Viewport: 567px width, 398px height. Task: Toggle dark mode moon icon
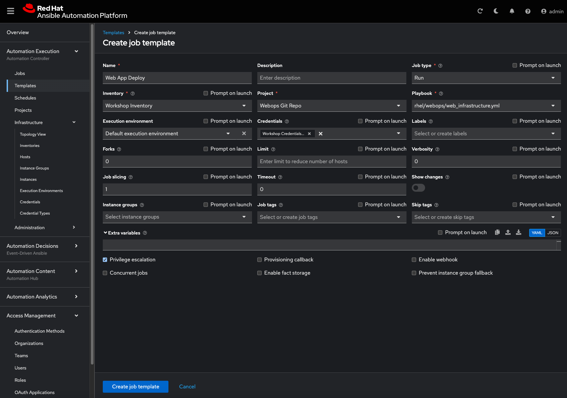pyautogui.click(x=496, y=11)
